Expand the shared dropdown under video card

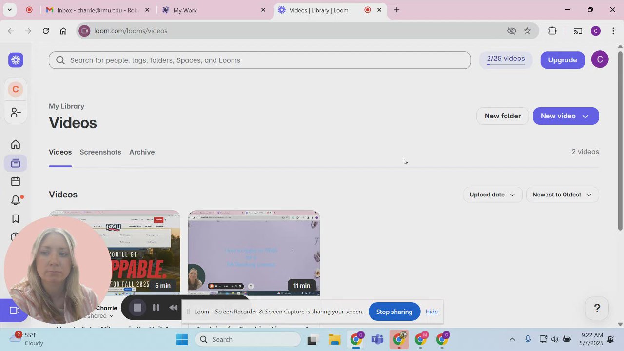pyautogui.click(x=111, y=316)
